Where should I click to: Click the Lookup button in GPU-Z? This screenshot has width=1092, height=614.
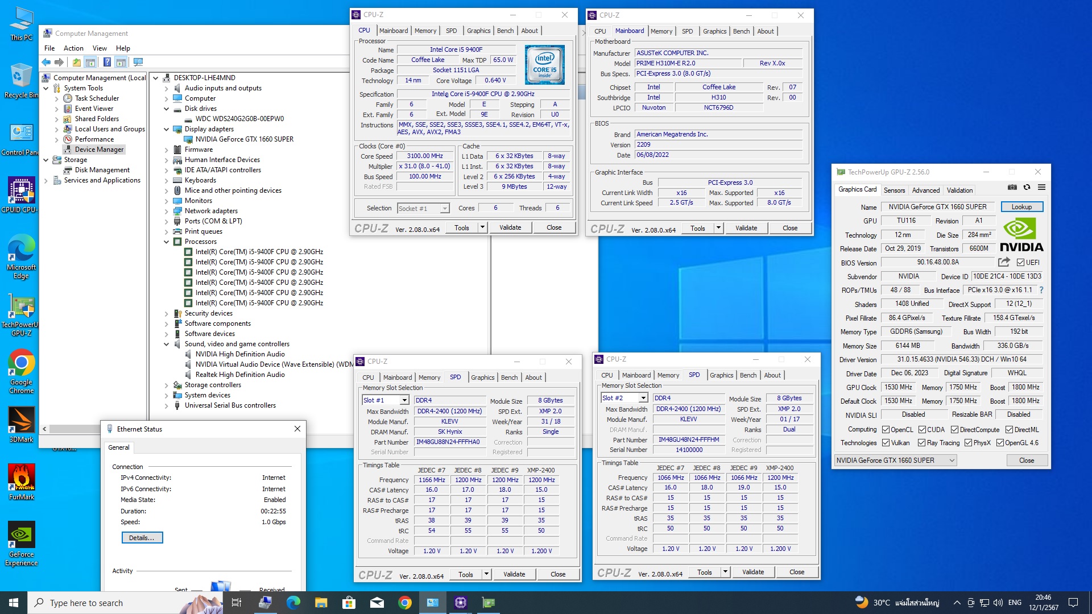(x=1021, y=207)
